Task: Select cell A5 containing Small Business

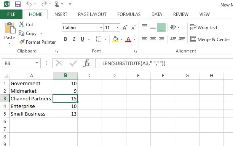Action: tap(31, 114)
